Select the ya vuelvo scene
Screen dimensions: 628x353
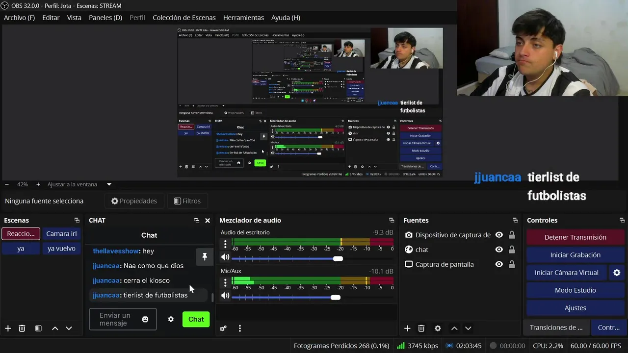pos(61,249)
